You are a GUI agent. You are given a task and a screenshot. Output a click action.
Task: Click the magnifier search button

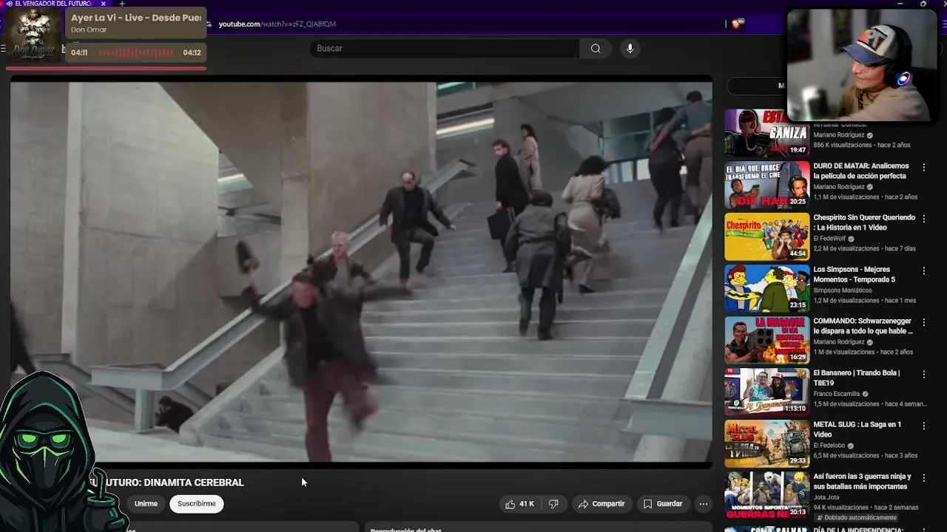[596, 49]
